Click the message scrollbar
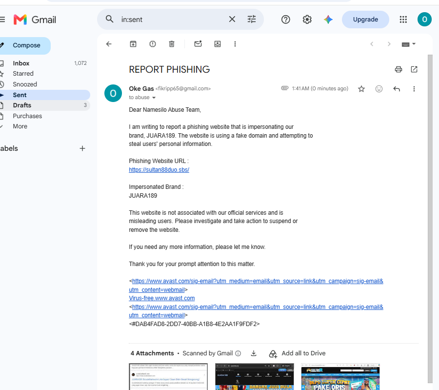439x390 pixels. (x=430, y=219)
